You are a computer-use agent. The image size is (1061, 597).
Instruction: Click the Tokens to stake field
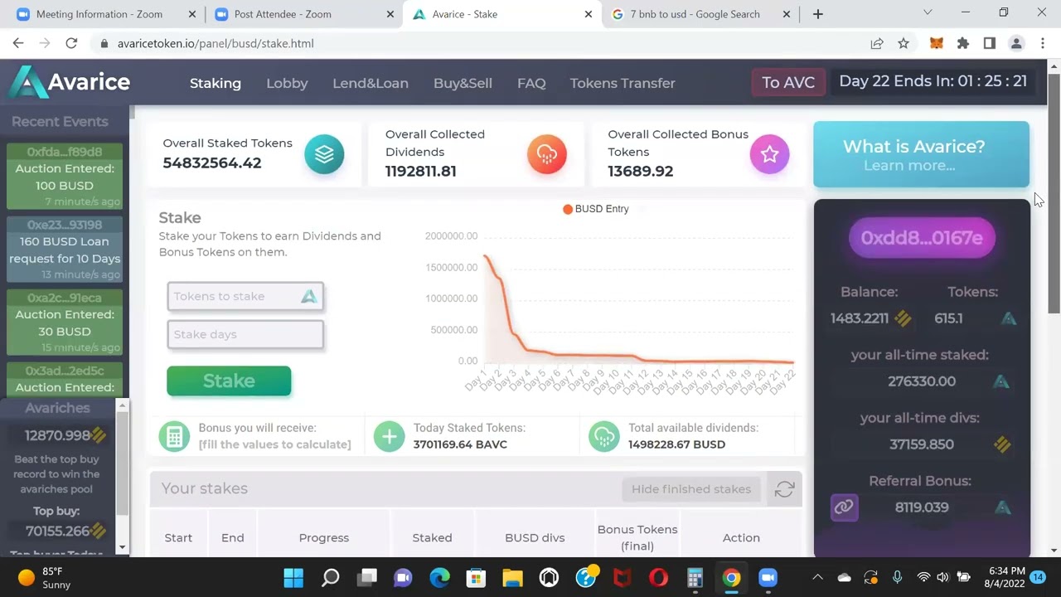[x=245, y=296]
